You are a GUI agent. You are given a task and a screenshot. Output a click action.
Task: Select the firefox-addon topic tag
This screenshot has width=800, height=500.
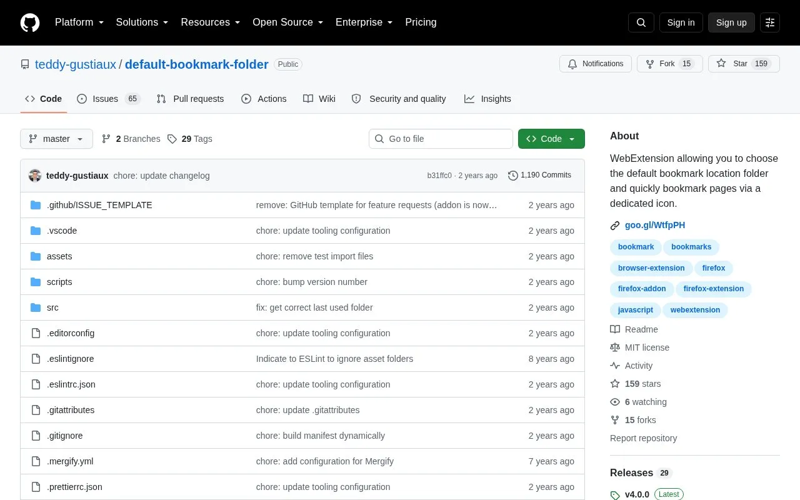[x=642, y=289]
